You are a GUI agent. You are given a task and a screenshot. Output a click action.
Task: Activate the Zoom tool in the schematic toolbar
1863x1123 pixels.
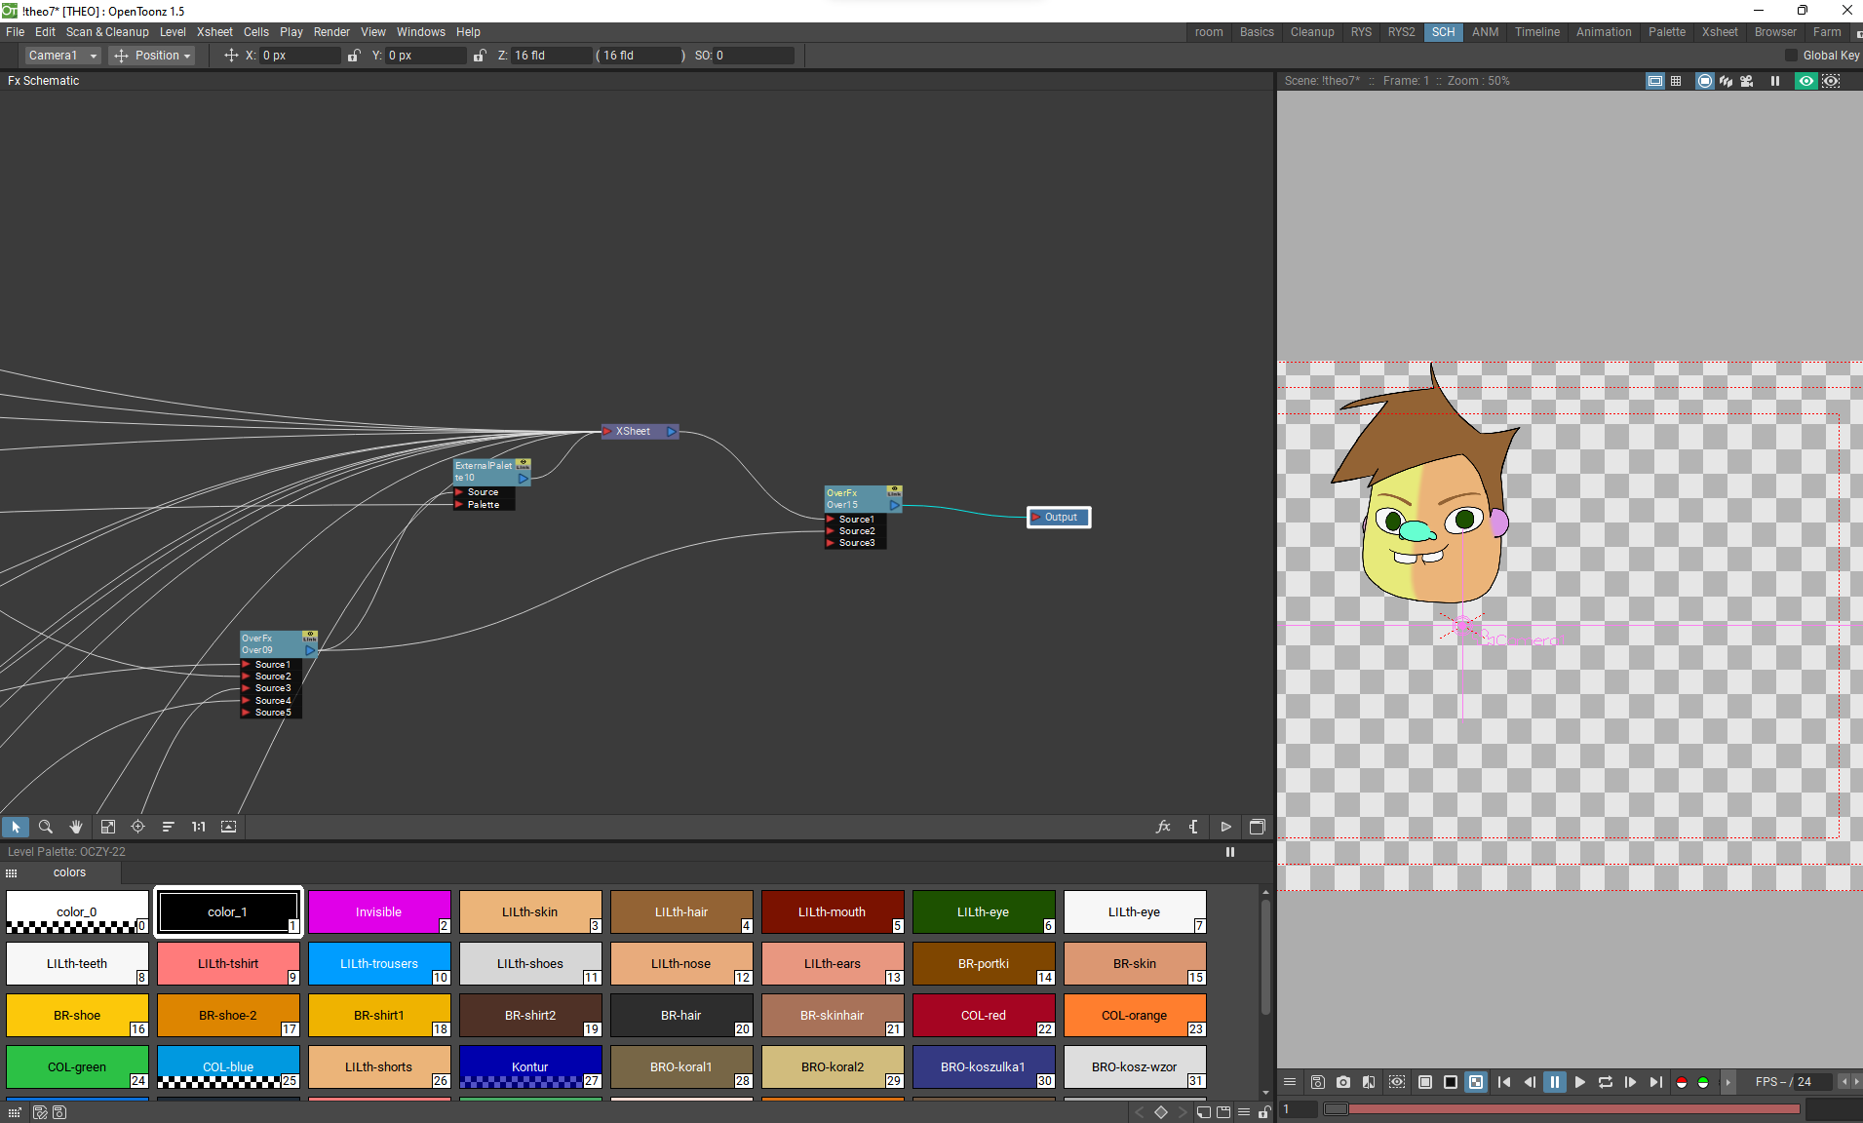coord(46,827)
